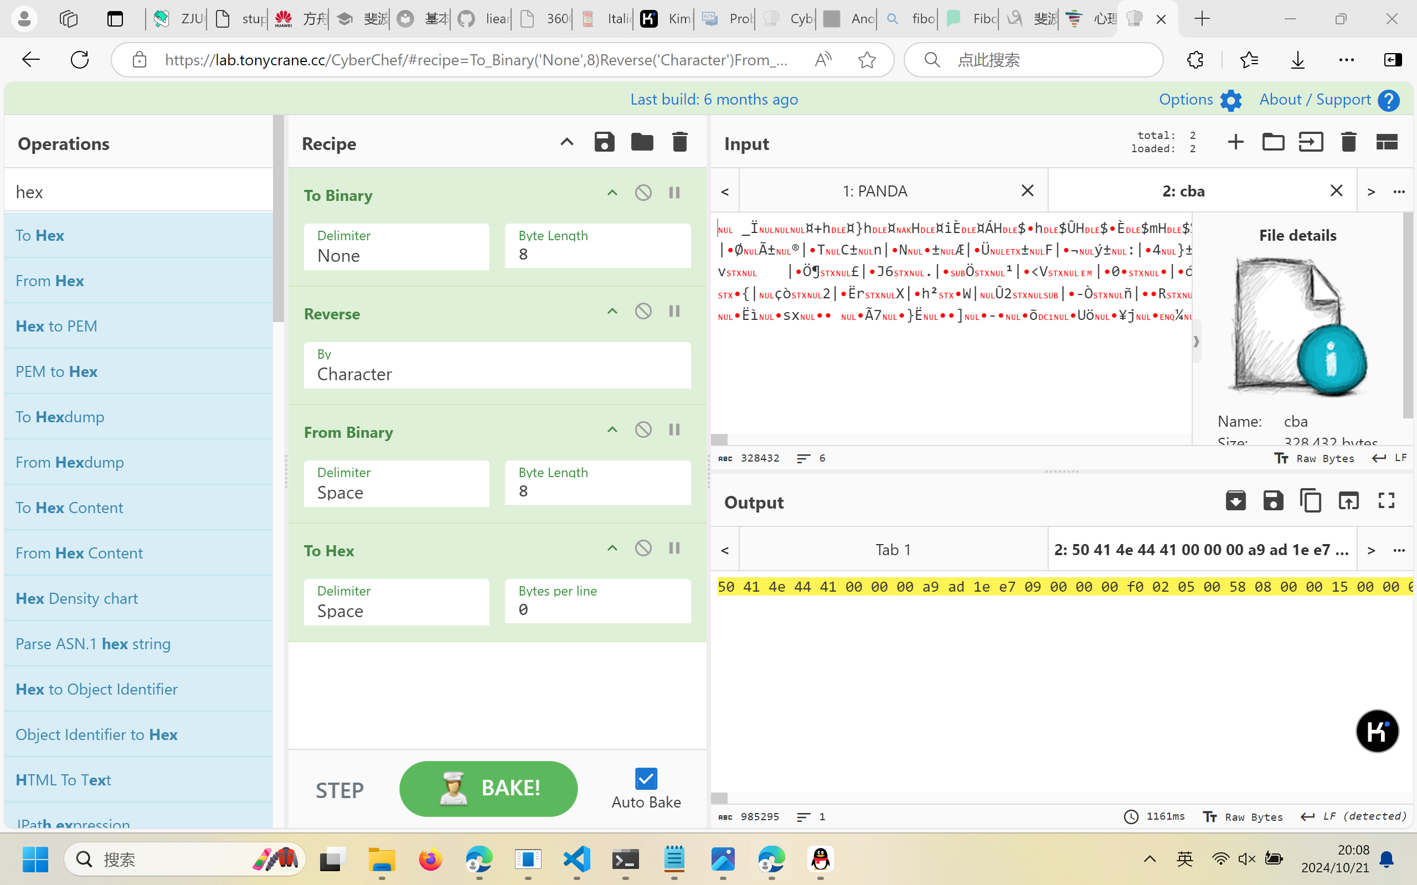This screenshot has height=885, width=1417.
Task: Replace input with output
Action: click(1348, 501)
